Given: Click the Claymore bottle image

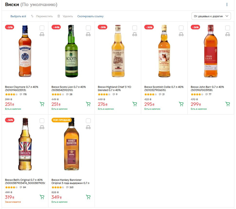Looking at the screenshot, I should 25,51.
